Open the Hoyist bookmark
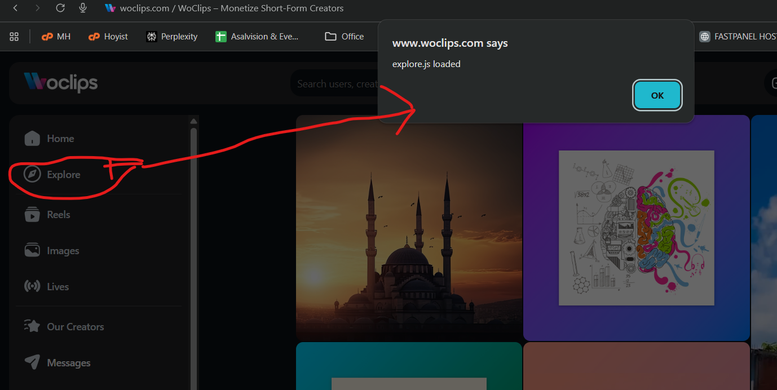Image resolution: width=777 pixels, height=390 pixels. (108, 37)
